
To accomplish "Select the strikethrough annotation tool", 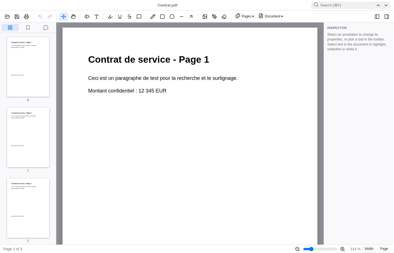I will click(x=129, y=17).
